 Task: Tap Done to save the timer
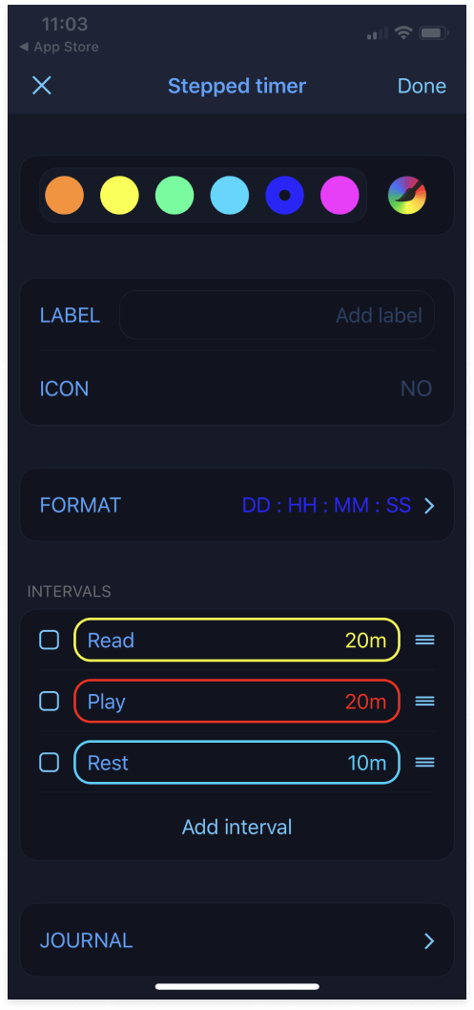point(422,86)
